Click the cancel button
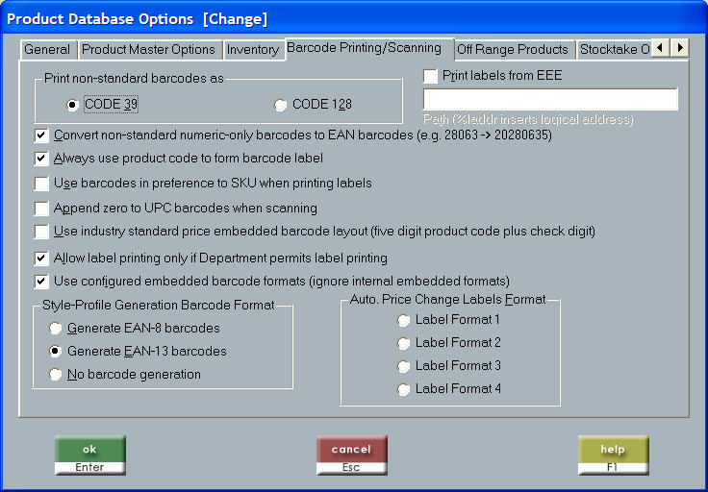Image resolution: width=708 pixels, height=492 pixels. [x=352, y=455]
